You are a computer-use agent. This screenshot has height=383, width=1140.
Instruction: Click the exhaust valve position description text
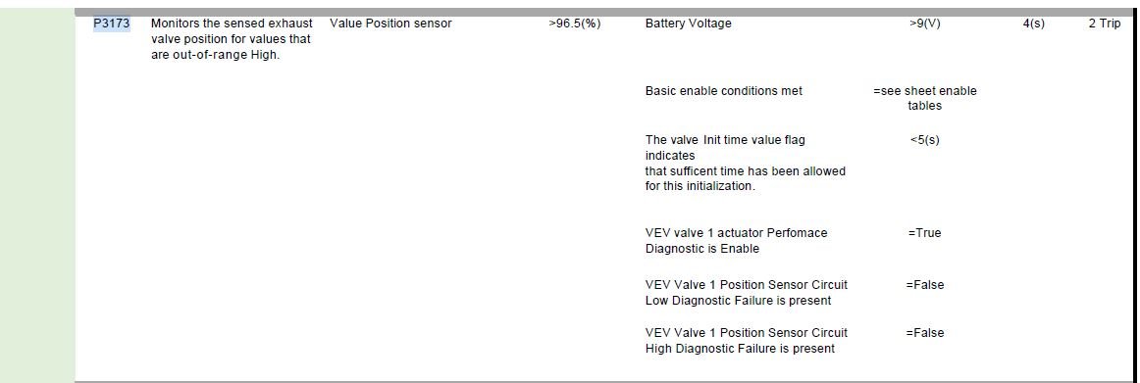232,39
